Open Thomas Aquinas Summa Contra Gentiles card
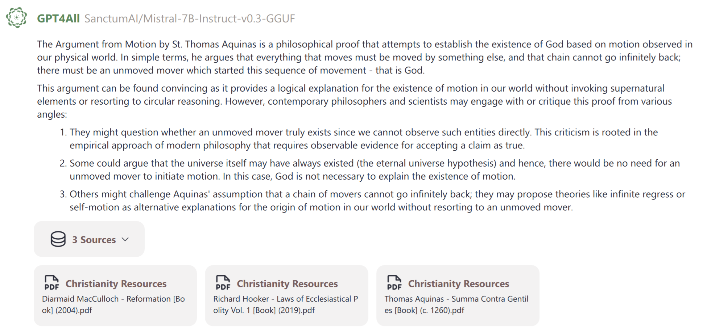Image resolution: width=711 pixels, height=336 pixels. tap(458, 295)
